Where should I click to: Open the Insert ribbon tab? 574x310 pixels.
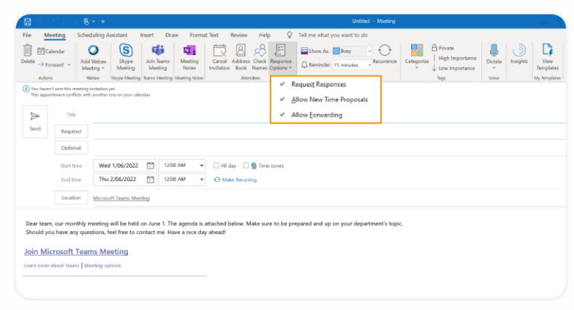[146, 35]
